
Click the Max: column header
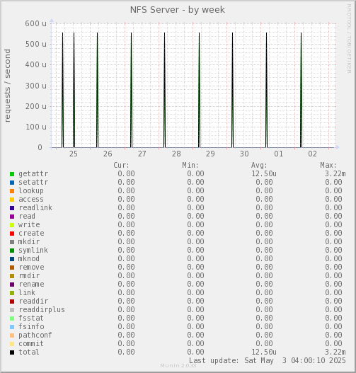[328, 166]
